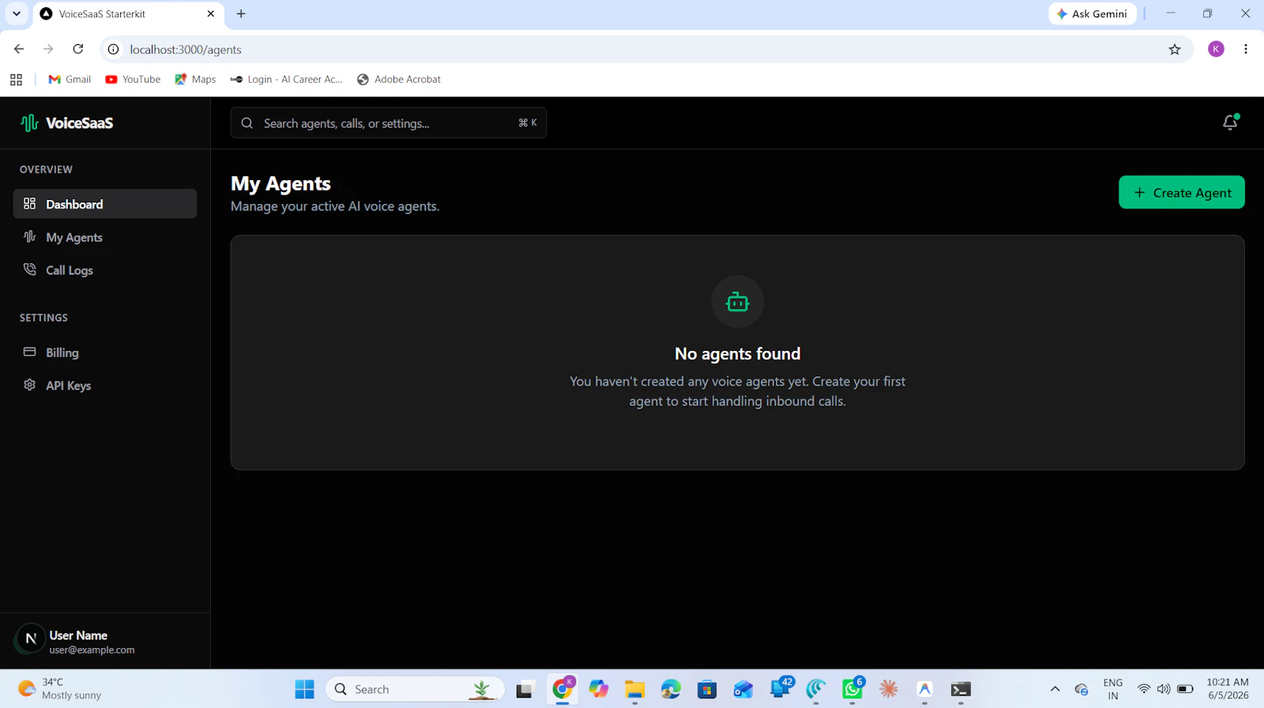This screenshot has height=708, width=1264.
Task: Click user@example.com account text
Action: pyautogui.click(x=92, y=650)
